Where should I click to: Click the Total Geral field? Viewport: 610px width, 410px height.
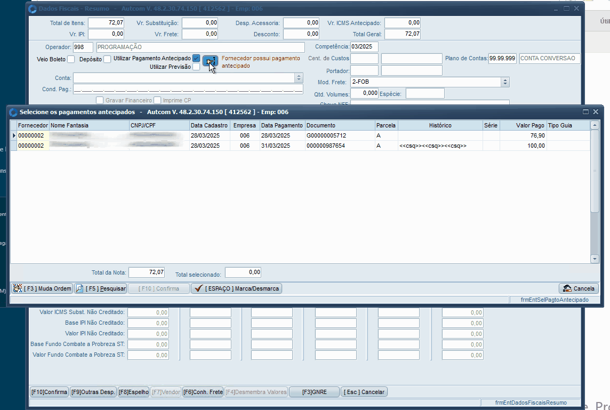click(402, 34)
